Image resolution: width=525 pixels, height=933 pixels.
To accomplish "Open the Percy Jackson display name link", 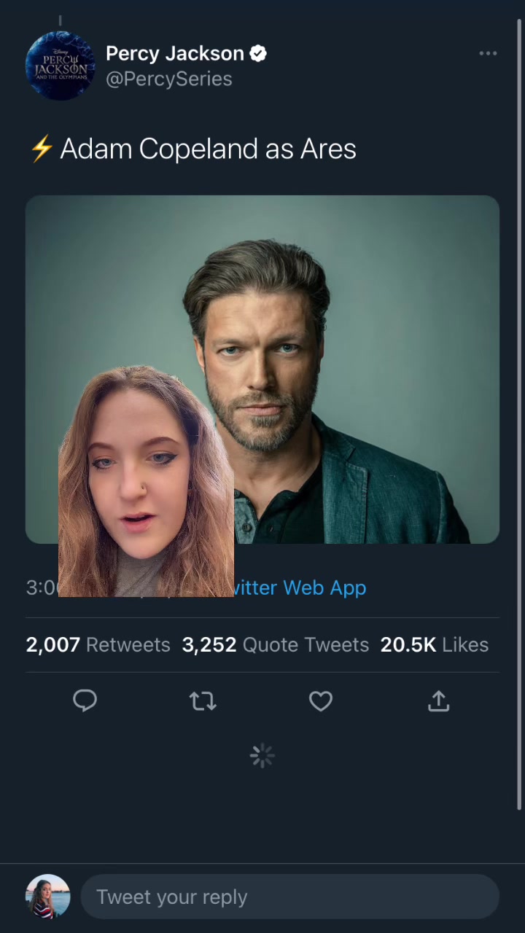I will (x=174, y=53).
